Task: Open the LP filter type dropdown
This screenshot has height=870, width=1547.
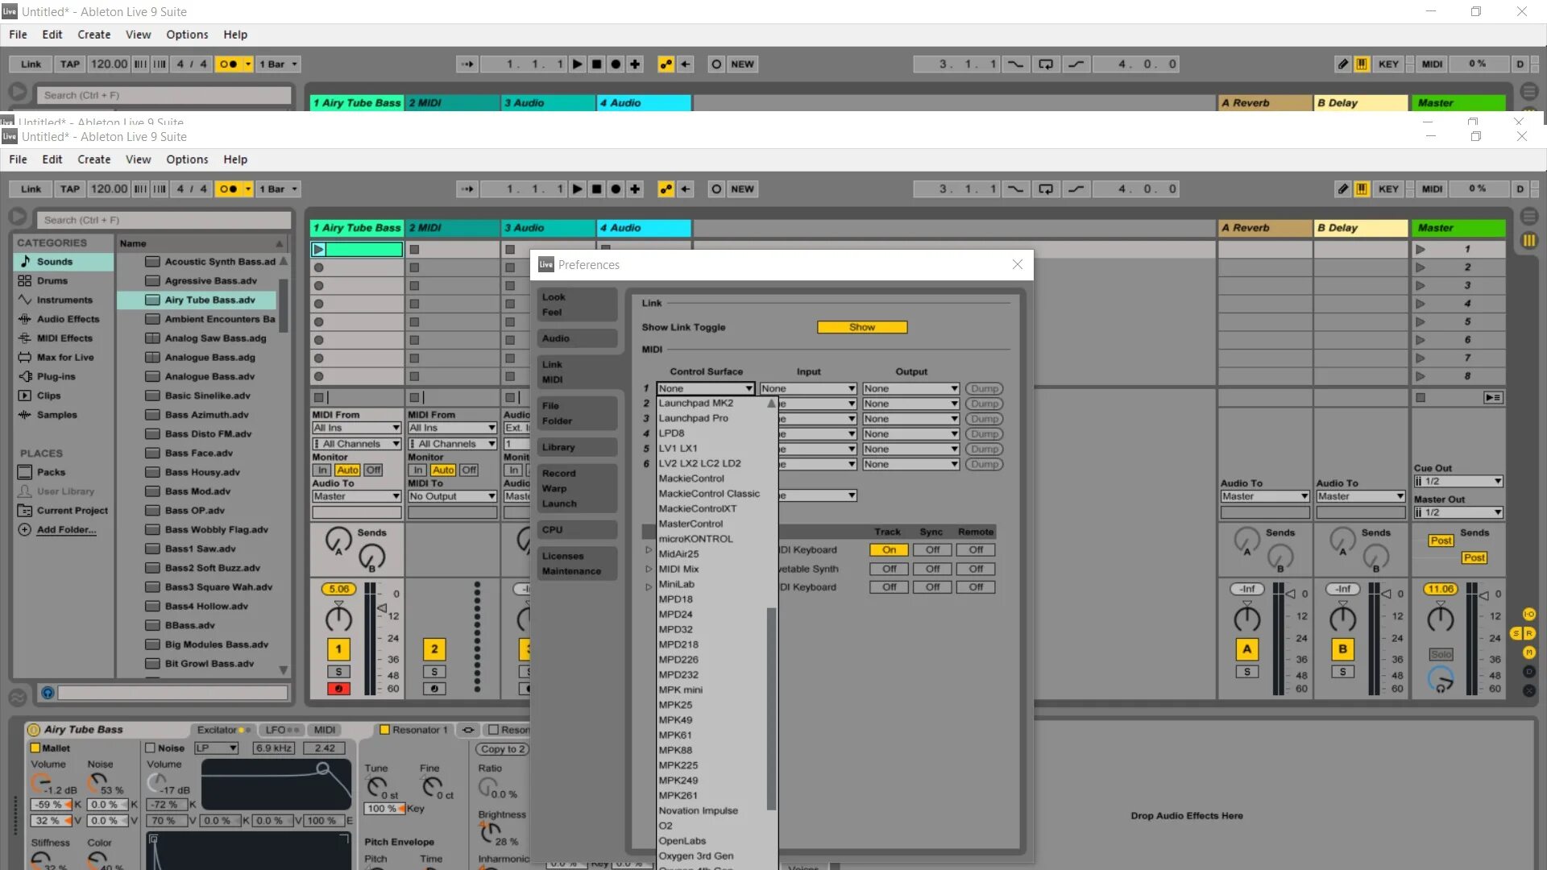Action: [216, 748]
